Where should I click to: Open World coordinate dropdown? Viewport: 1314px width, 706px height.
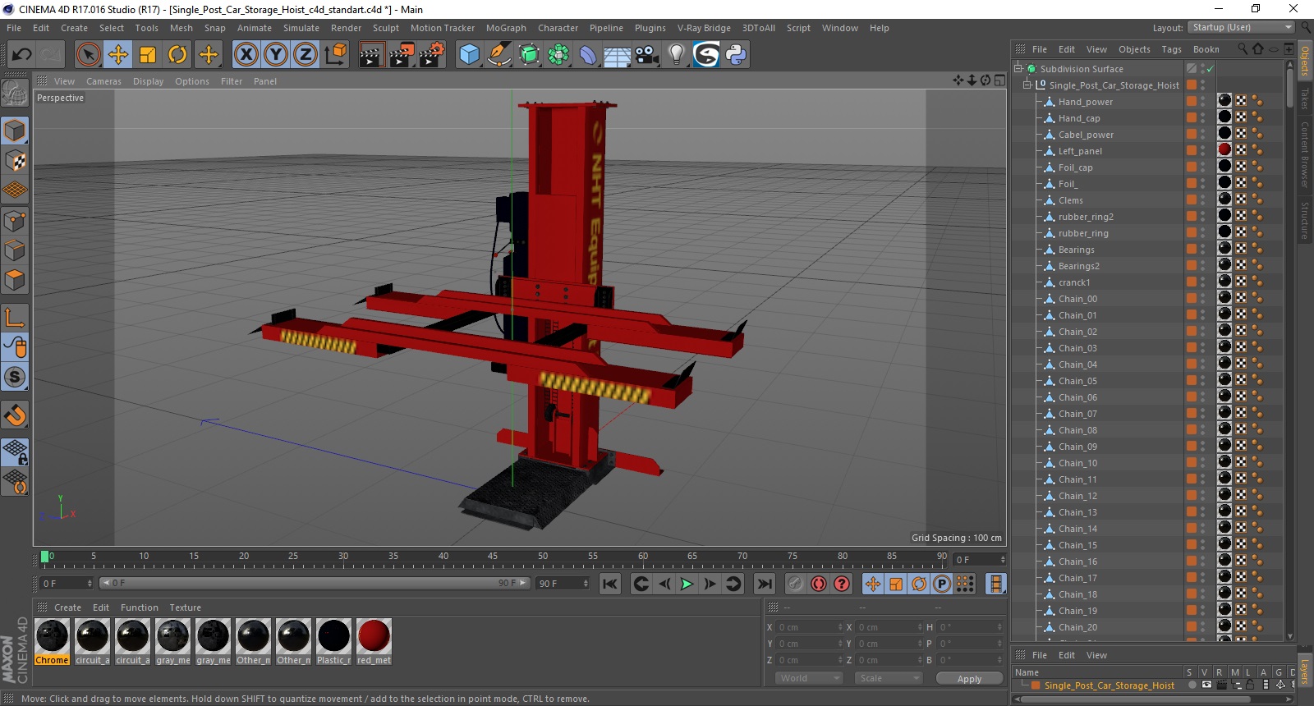[809, 678]
